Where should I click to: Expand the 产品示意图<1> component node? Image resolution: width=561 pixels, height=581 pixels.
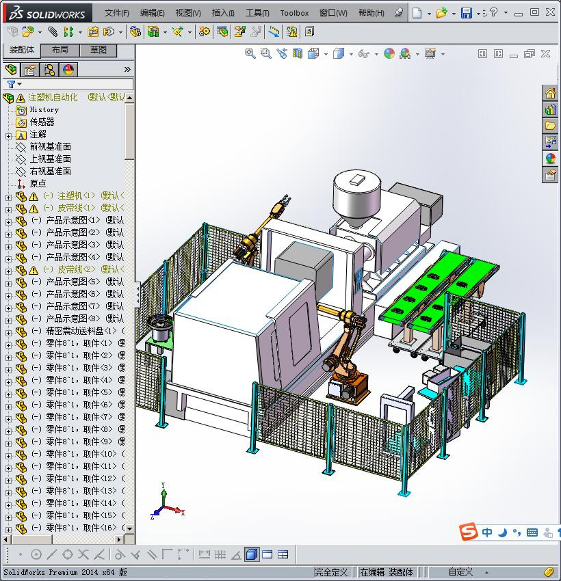8,222
